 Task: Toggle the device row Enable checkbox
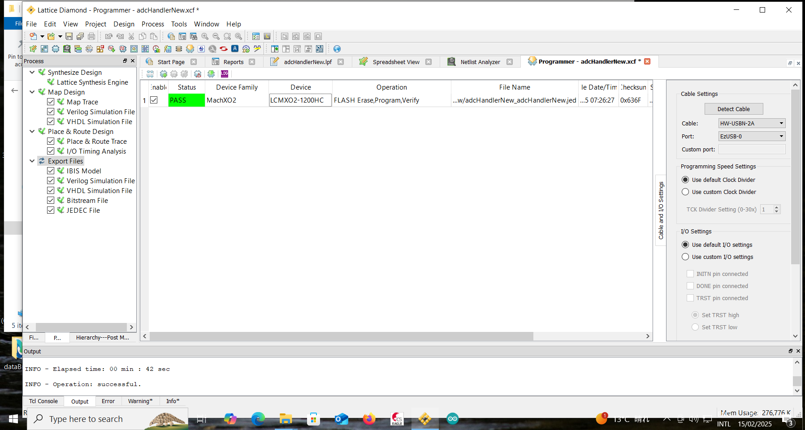coord(154,100)
